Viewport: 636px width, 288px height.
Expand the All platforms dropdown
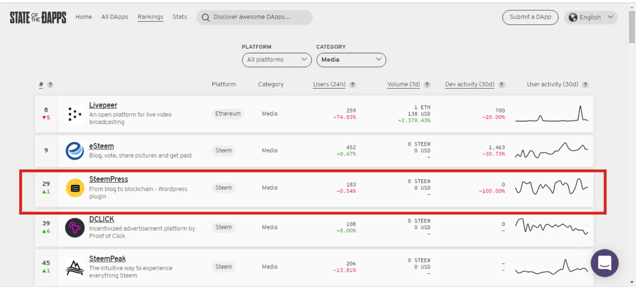pos(277,60)
